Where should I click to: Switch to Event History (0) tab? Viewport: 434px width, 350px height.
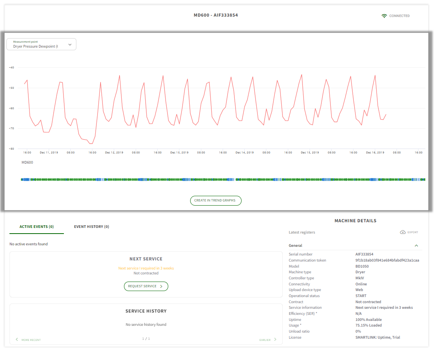click(x=91, y=227)
